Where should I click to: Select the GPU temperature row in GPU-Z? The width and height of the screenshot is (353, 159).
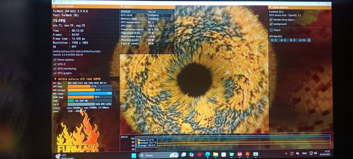click(x=147, y=22)
